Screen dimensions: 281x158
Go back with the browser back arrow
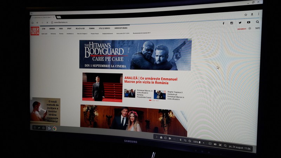(37, 23)
